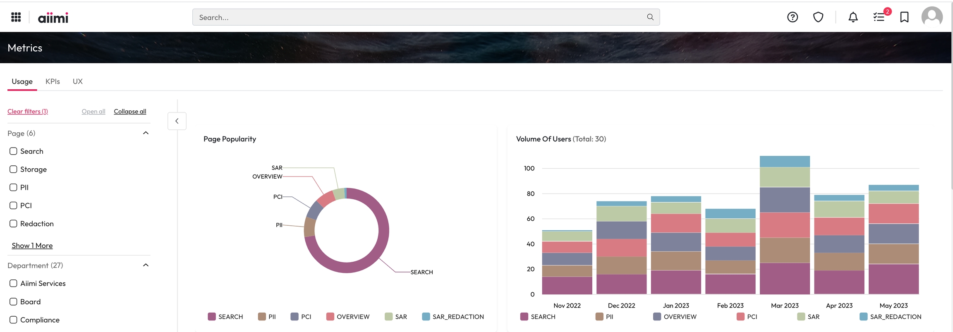Click the SEARCH legend swatch under Page Popularity
Screen dimensions: 953x332
click(x=212, y=317)
